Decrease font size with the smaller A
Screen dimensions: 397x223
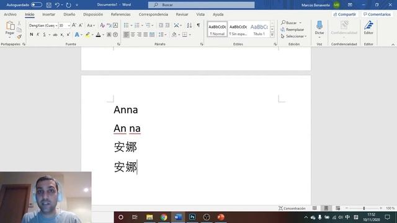(x=81, y=25)
